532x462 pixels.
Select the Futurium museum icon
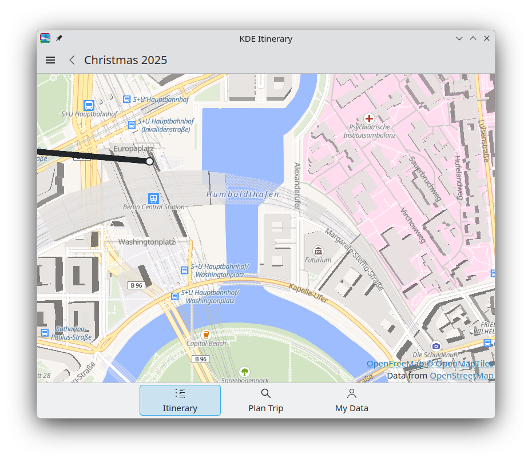click(x=318, y=251)
